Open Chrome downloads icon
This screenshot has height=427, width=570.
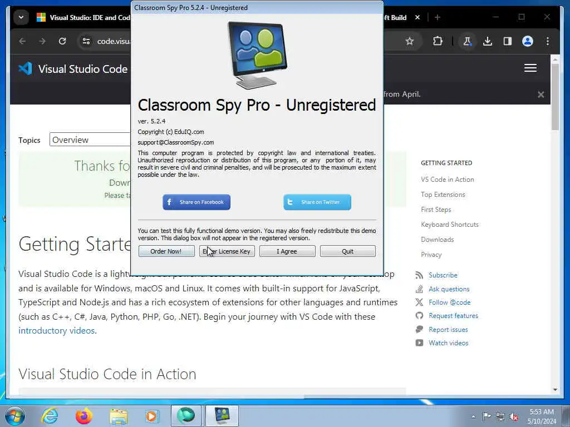pyautogui.click(x=488, y=41)
